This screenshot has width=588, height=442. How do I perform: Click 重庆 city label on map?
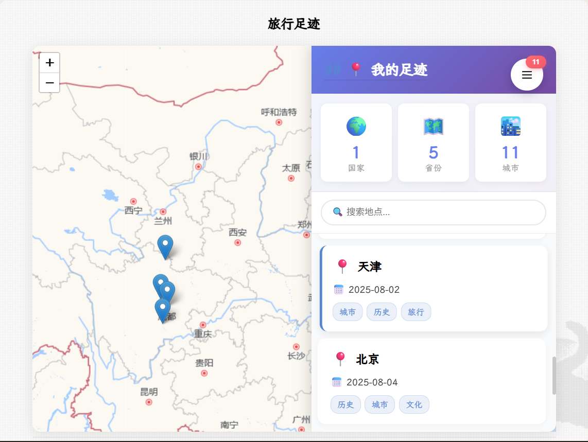(203, 333)
